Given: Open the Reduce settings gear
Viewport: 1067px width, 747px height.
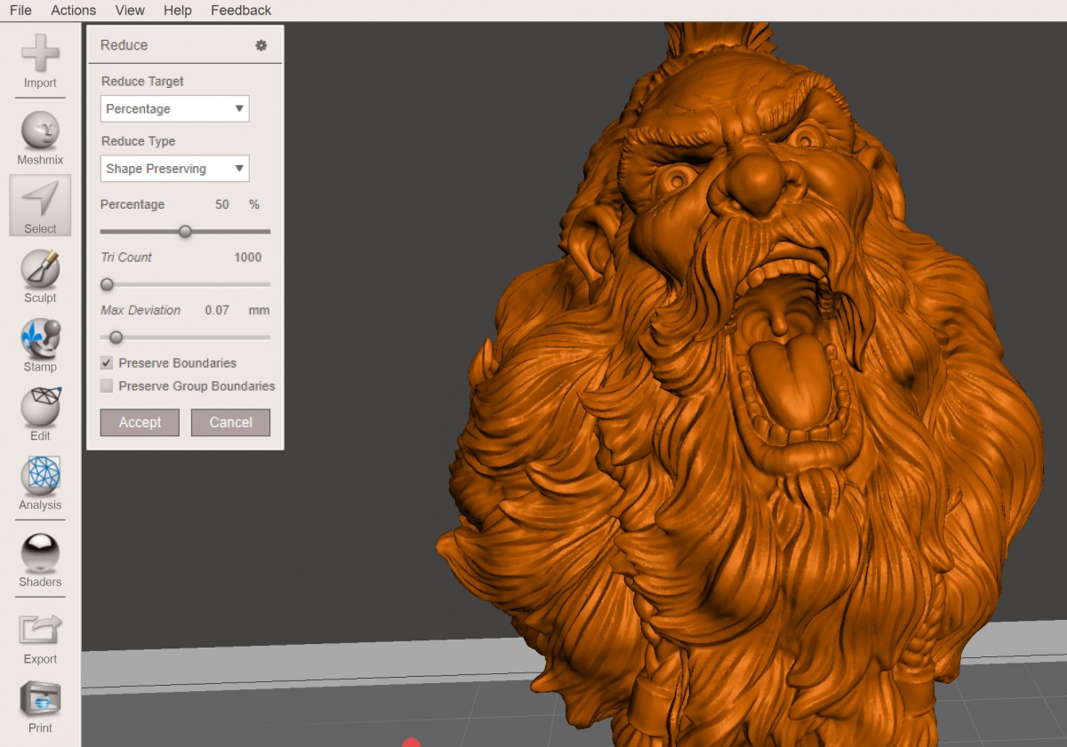Looking at the screenshot, I should click(261, 44).
